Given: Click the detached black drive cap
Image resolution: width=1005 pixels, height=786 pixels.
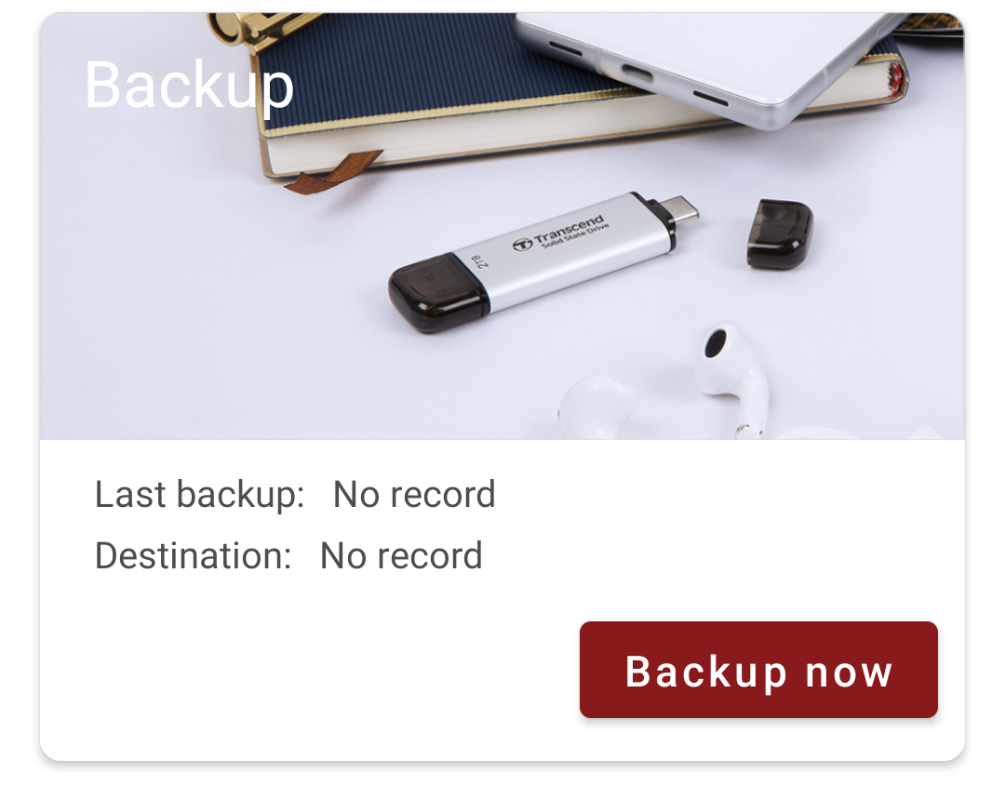Looking at the screenshot, I should [x=780, y=233].
